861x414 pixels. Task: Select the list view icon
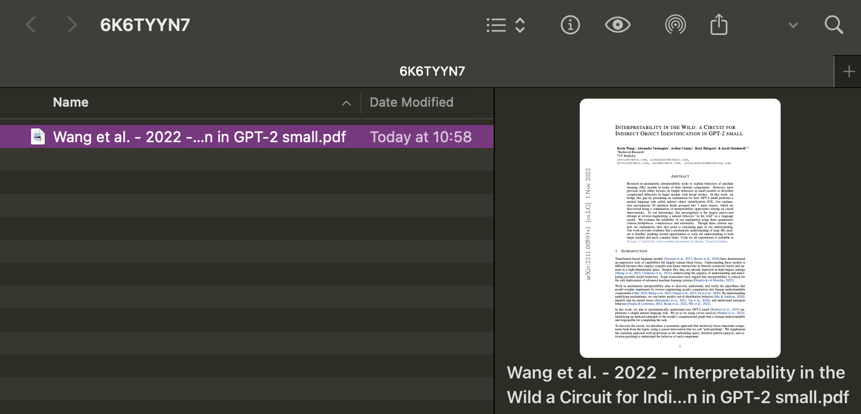click(x=496, y=25)
